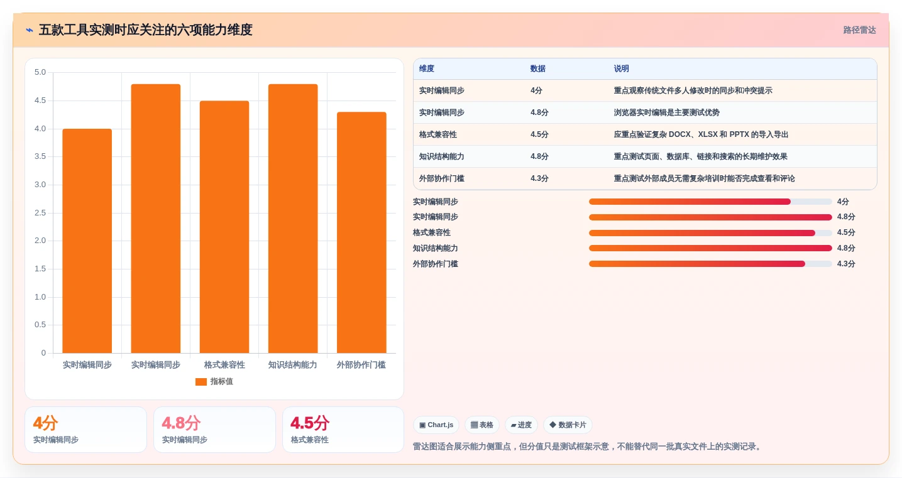Click the title 五款工具实测时应关注的六项能力维度

point(145,30)
